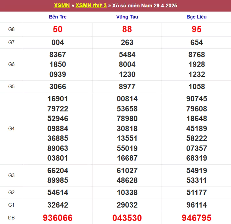Click G6 number 1230

tap(127, 74)
